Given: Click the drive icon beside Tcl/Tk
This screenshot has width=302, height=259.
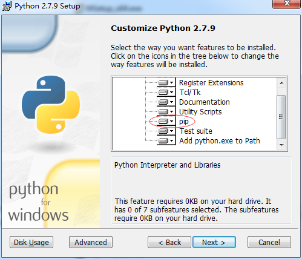Looking at the screenshot, I should 163,93.
